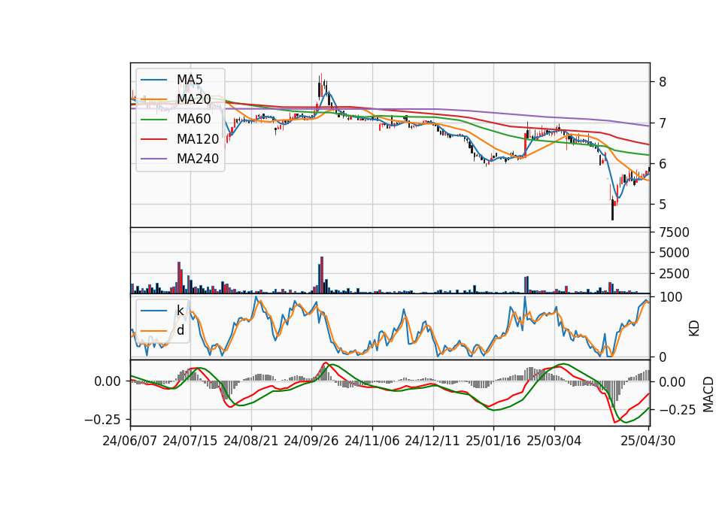Click the MACD axis title
This screenshot has width=722, height=519.
click(x=708, y=394)
